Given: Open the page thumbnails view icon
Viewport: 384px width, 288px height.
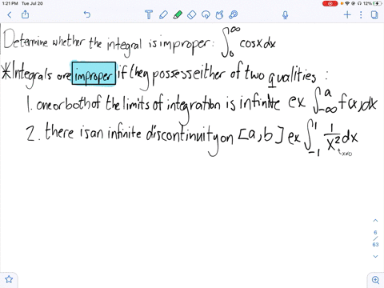Looking at the screenshot, I should pyautogui.click(x=374, y=14).
